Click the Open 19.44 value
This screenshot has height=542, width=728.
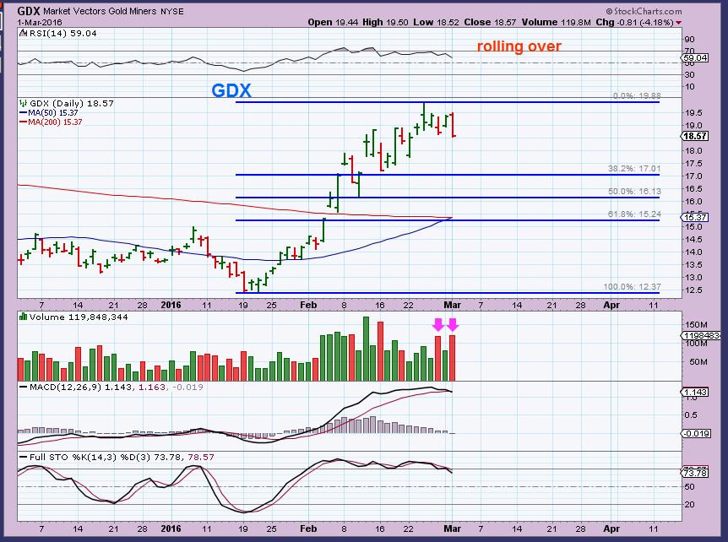click(333, 22)
